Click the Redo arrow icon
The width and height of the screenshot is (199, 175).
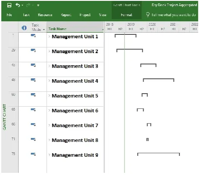coord(28,5)
